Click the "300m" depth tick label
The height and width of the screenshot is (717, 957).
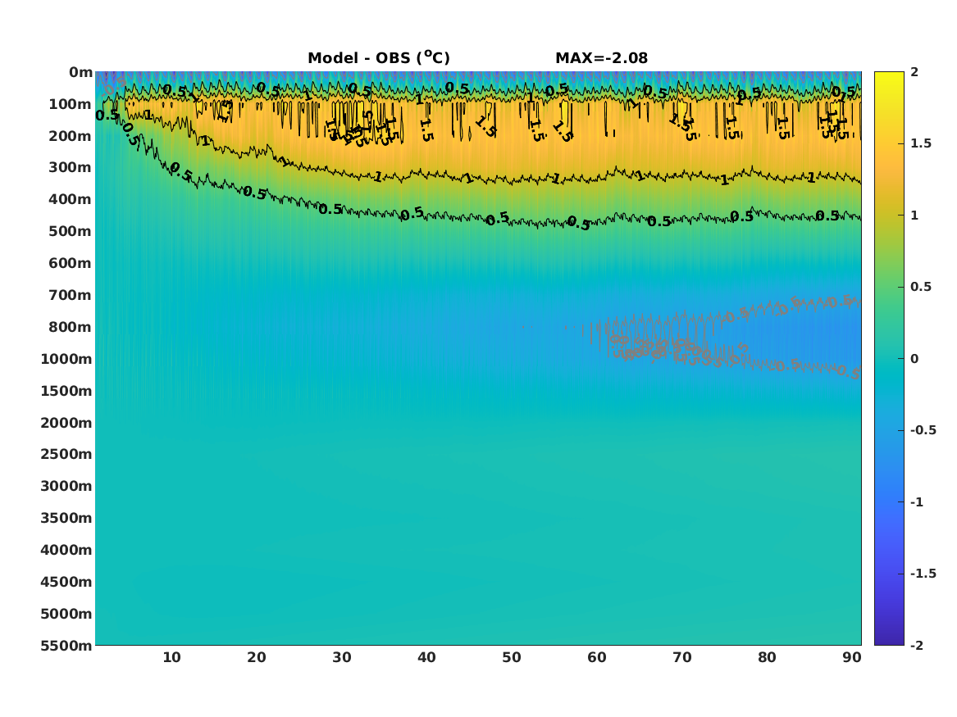coord(71,168)
